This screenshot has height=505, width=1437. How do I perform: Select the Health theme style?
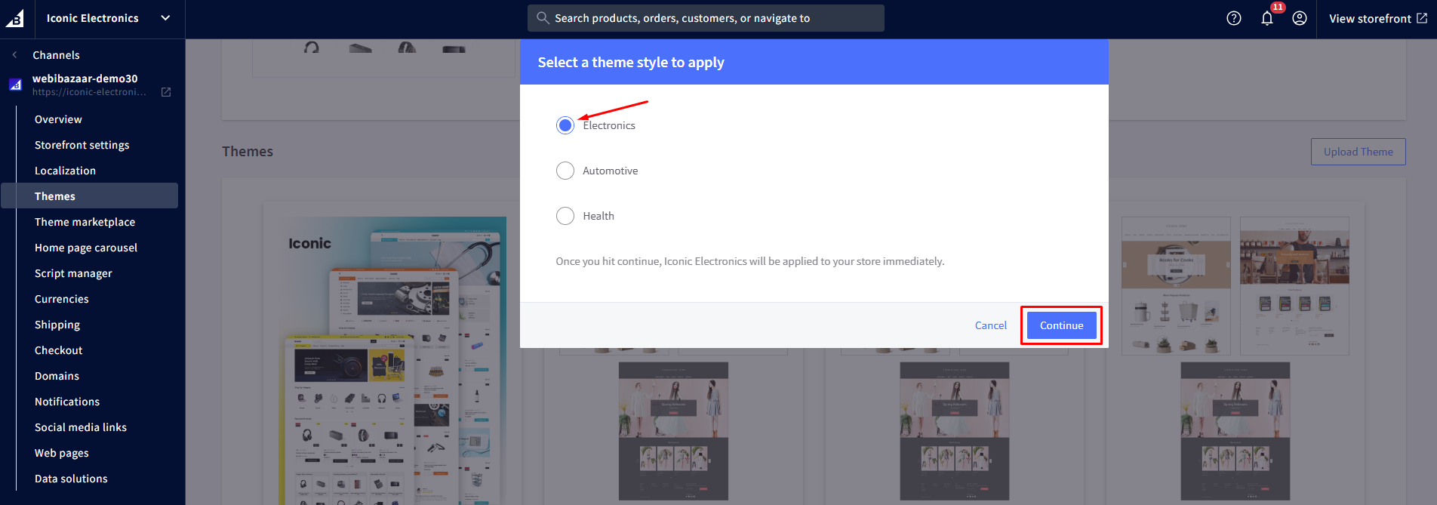[x=565, y=216]
